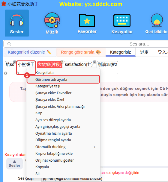Choose Kırpıcı kitaplığına ekle
Screen dimensions: 168x182
point(63,154)
